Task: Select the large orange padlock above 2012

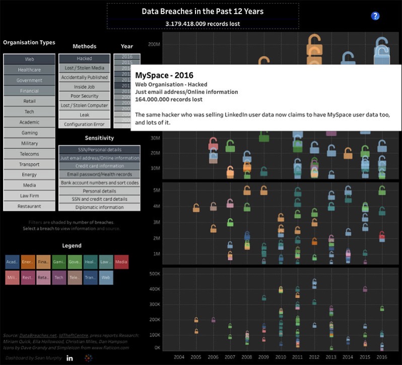Action: (314, 45)
